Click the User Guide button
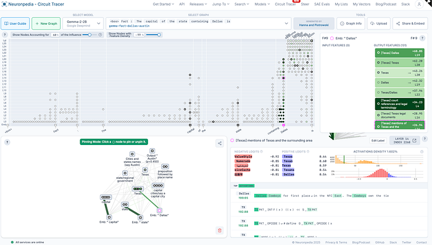This screenshot has height=245, width=432. pyautogui.click(x=15, y=23)
